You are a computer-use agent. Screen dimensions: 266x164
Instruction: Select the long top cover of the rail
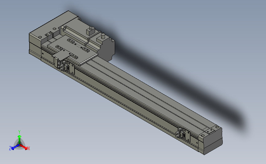click(146, 95)
